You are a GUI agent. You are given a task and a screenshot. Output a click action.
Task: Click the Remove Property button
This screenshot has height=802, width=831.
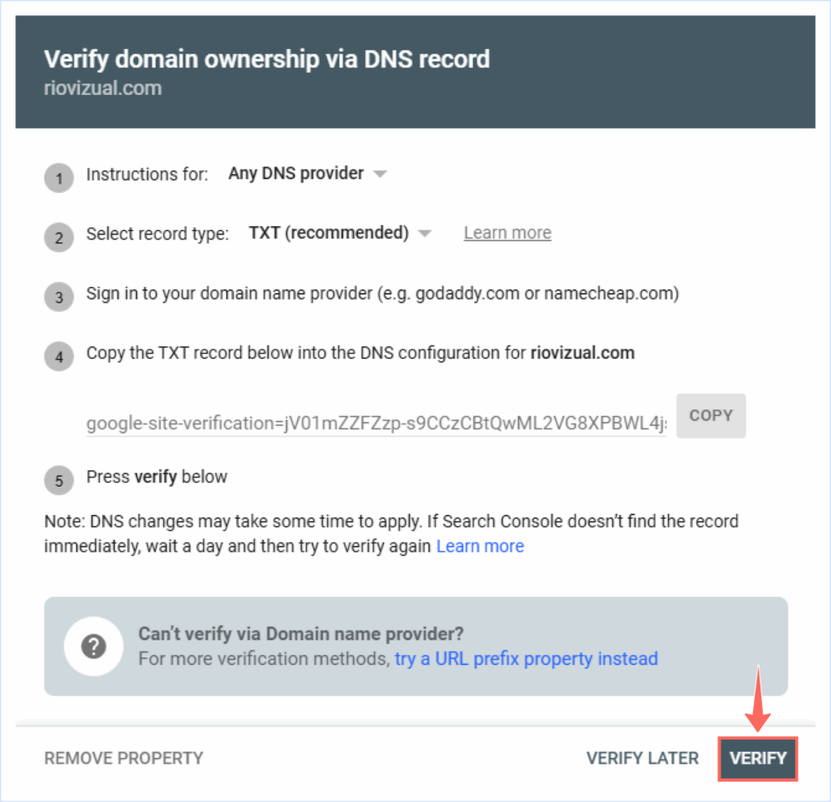click(x=123, y=758)
